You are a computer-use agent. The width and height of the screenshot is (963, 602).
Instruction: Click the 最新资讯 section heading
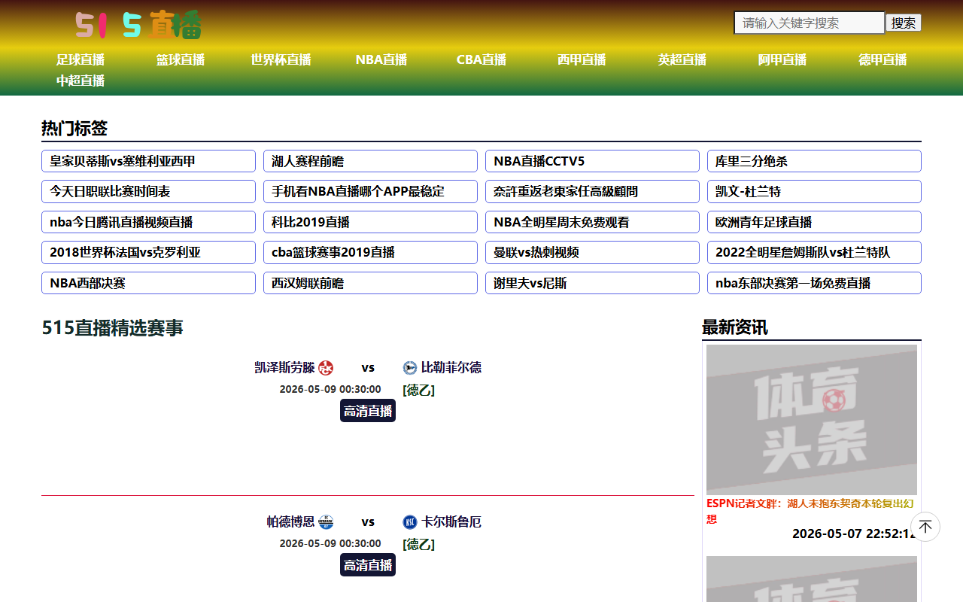pyautogui.click(x=735, y=327)
